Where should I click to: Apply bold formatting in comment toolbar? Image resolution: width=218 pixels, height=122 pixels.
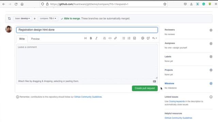pyautogui.click(x=91, y=38)
